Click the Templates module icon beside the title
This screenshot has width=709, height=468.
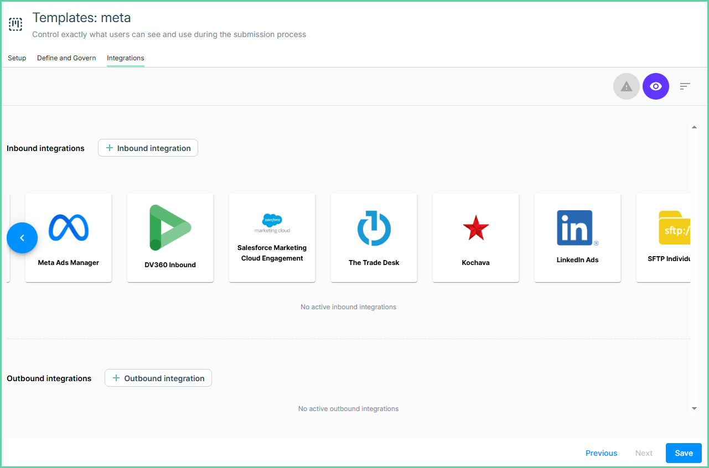click(15, 24)
